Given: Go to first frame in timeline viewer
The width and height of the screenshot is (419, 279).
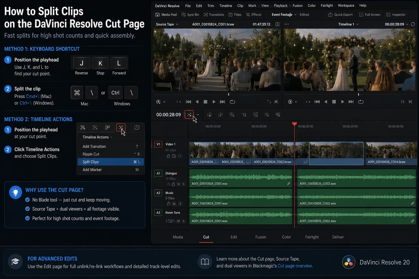Looking at the screenshot, I should pos(317,102).
